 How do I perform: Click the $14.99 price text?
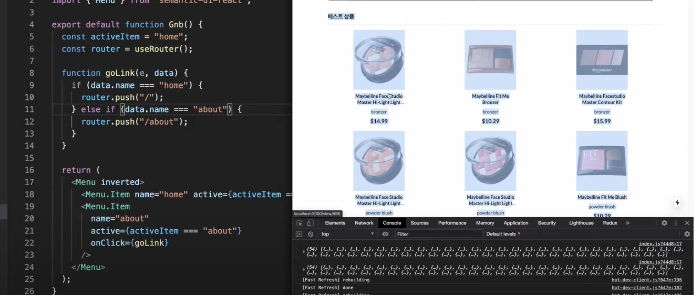click(x=379, y=121)
